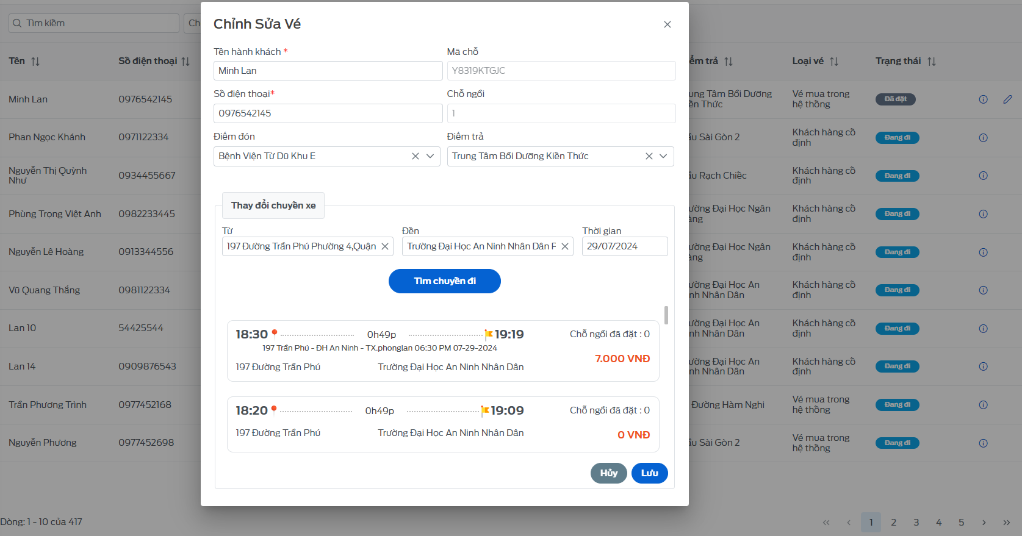Open info icon for Phan Ngọc Khánh row
The width and height of the screenshot is (1022, 536).
[983, 138]
